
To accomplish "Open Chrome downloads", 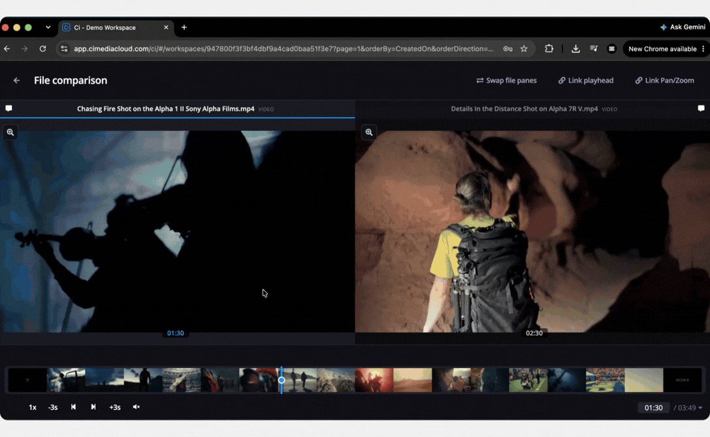I will [575, 49].
